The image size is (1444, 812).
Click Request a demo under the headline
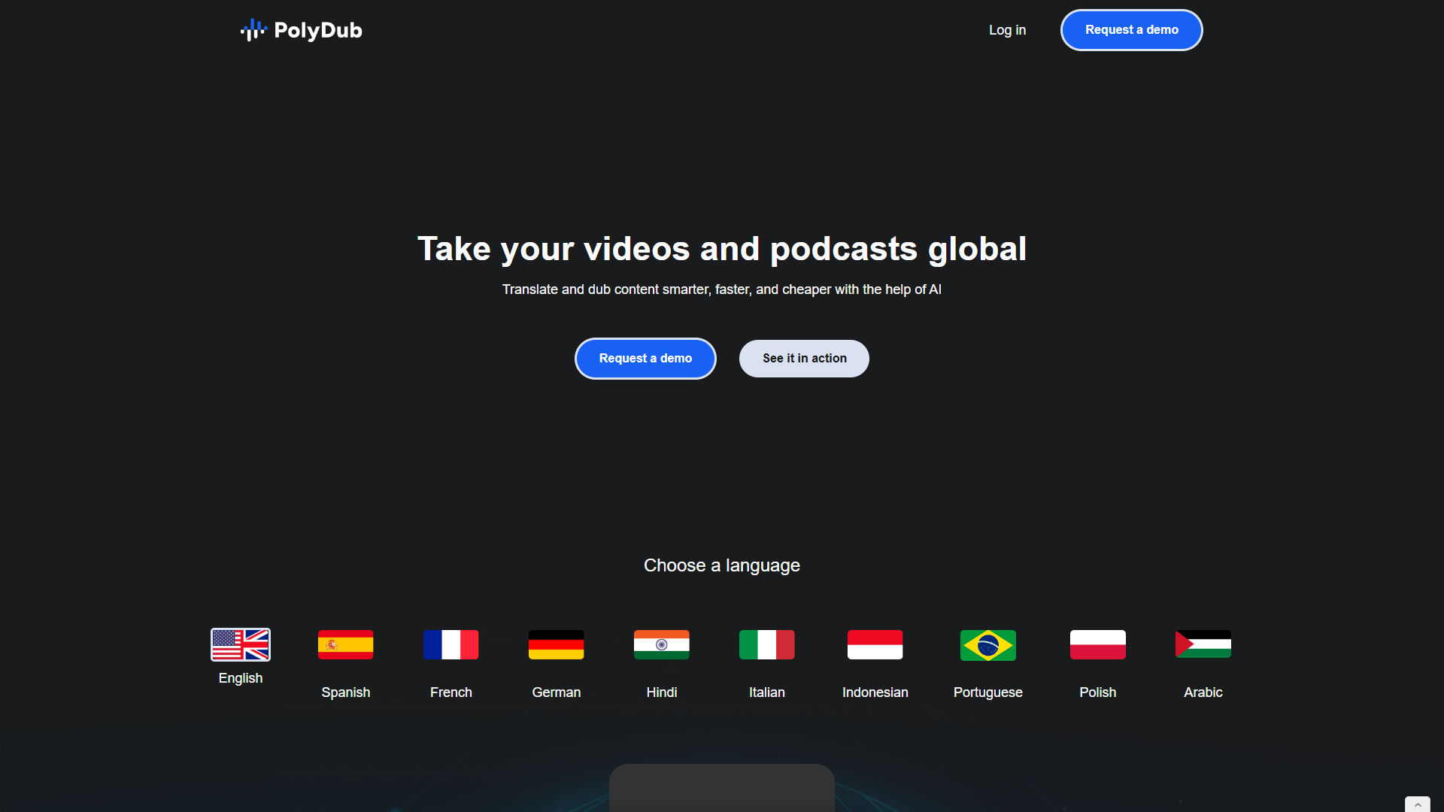[x=645, y=359]
